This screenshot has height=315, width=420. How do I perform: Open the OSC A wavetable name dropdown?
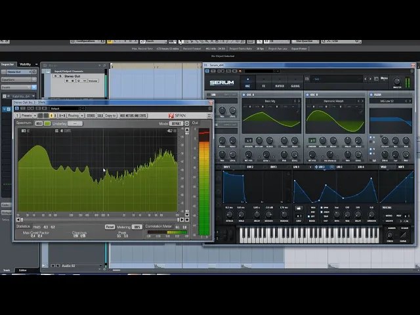270,101
